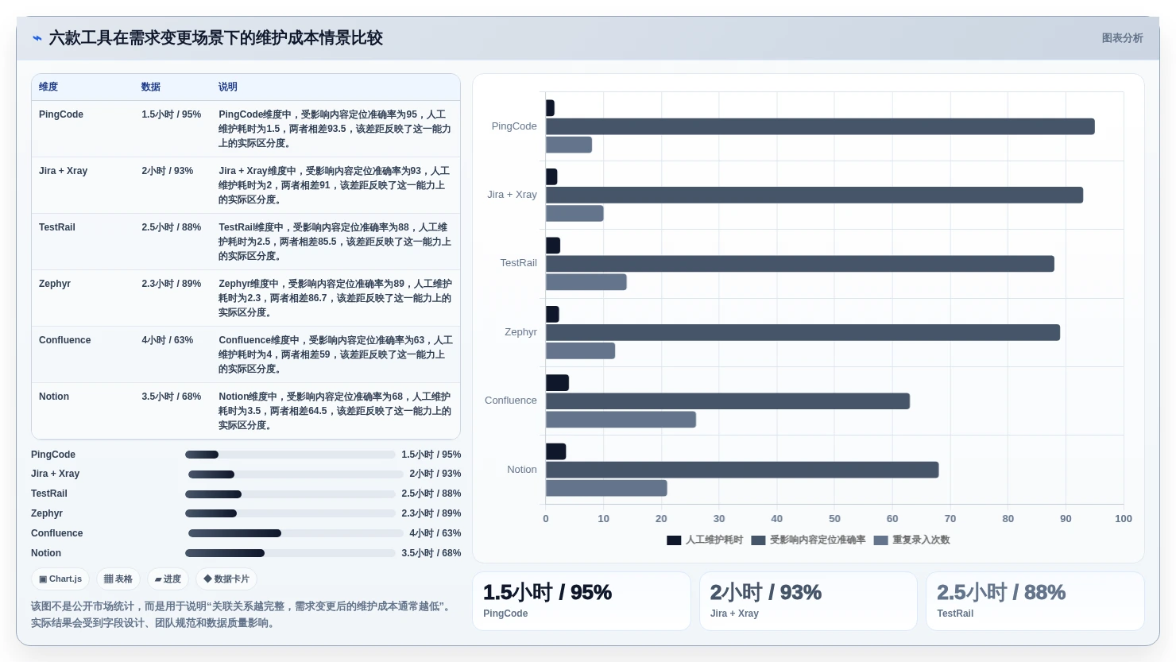This screenshot has height=662, width=1176.
Task: Click Notion's 重复录入次数 bar in chart
Action: pyautogui.click(x=606, y=488)
